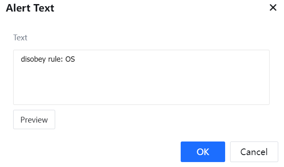Click the Preview button

tap(34, 120)
